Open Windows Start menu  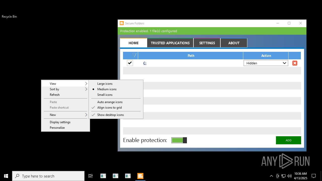pos(6,176)
